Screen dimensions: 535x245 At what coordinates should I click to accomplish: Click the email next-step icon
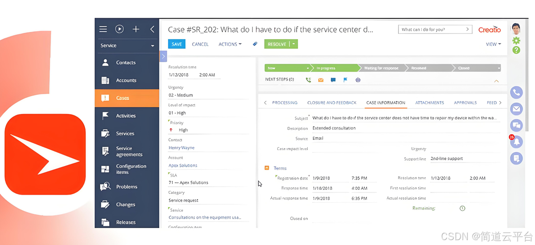click(321, 80)
